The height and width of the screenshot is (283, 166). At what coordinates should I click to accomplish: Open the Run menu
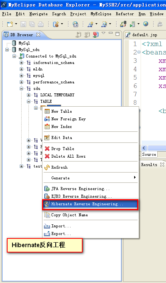coord(142,14)
